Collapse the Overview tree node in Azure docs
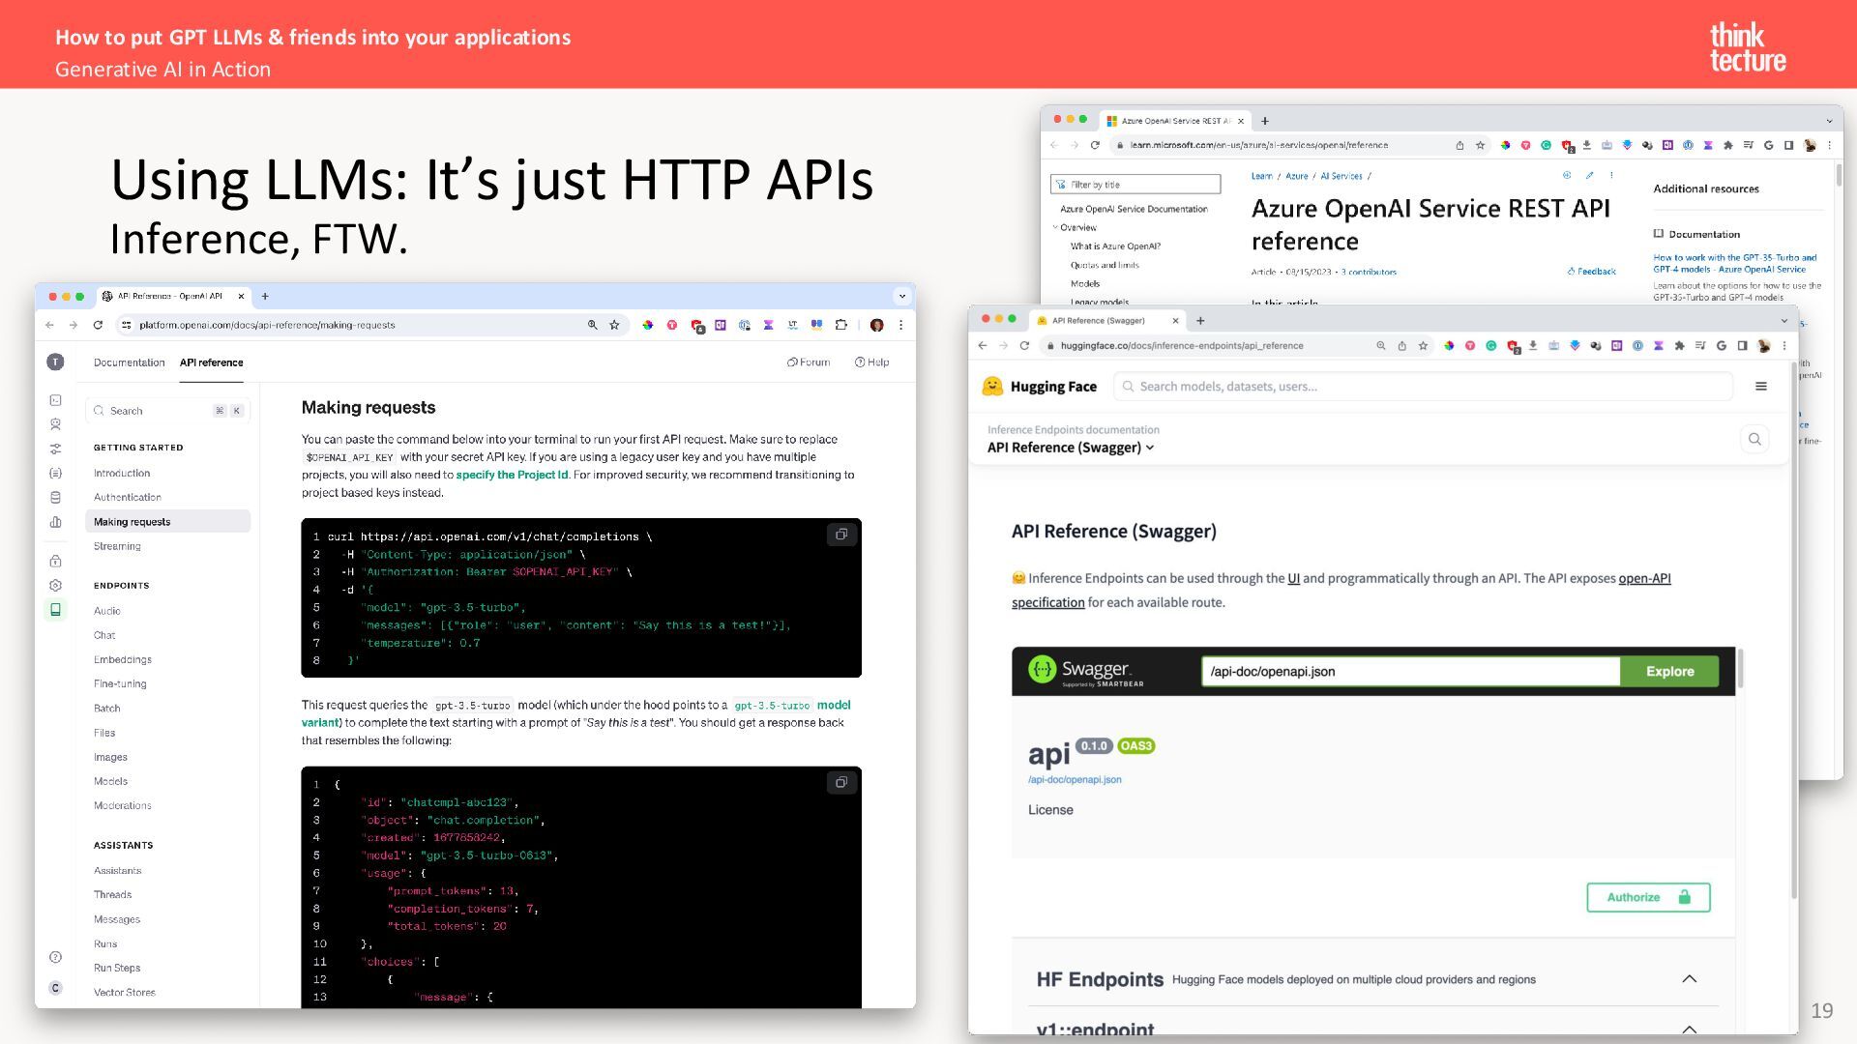This screenshot has height=1044, width=1857. click(1056, 227)
